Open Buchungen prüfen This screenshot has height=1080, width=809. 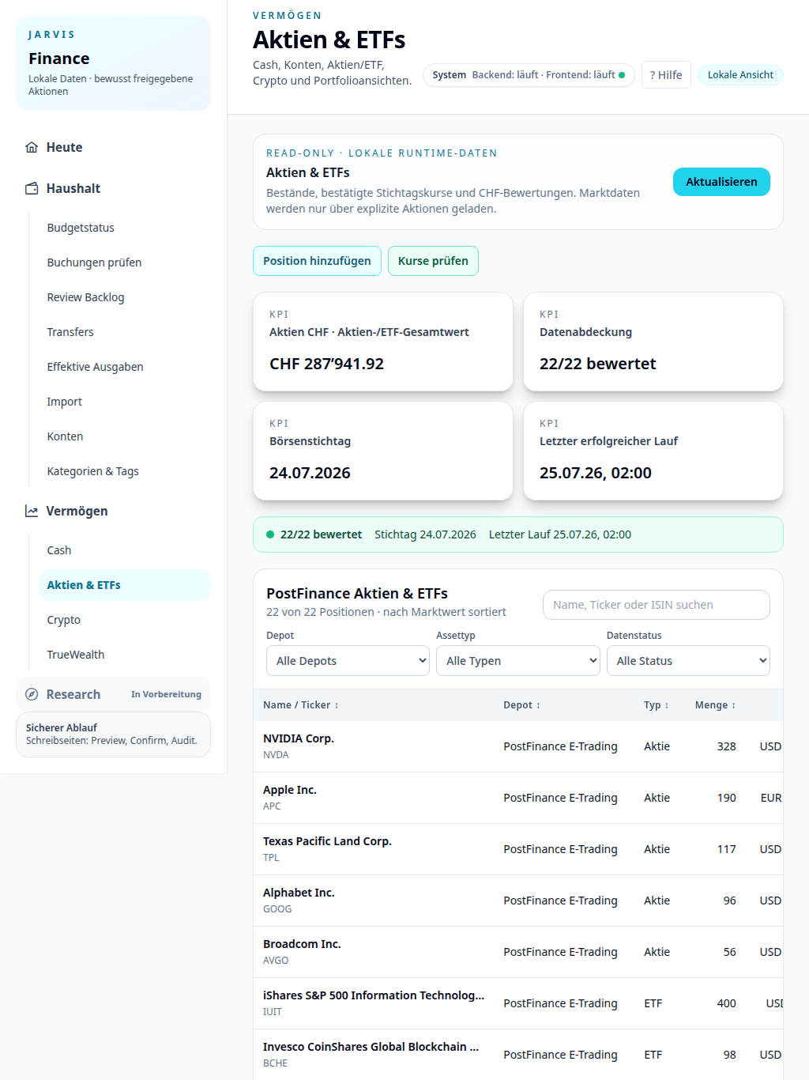[124, 262]
